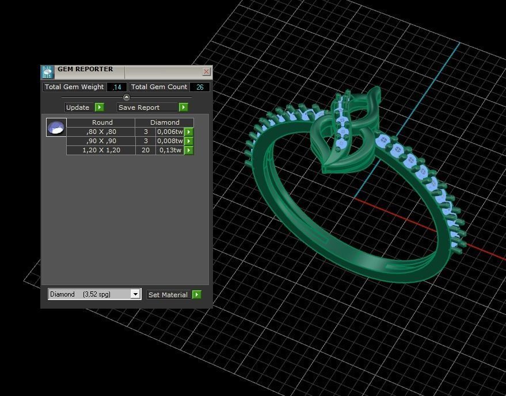Click the green arrow next to Update
The width and height of the screenshot is (506, 396).
(x=100, y=107)
